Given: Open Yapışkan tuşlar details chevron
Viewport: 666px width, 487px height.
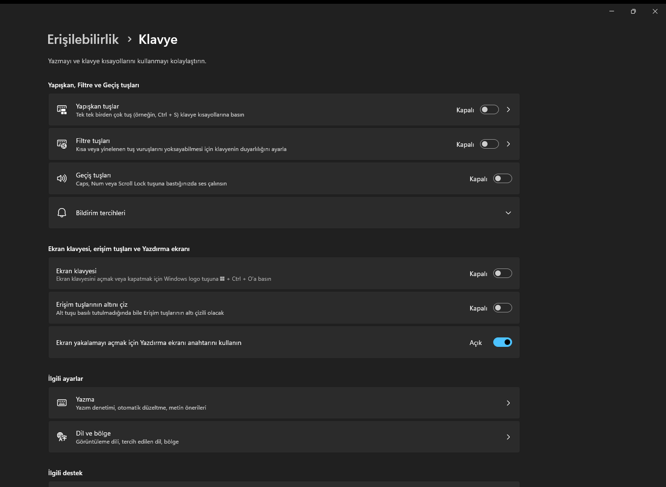Looking at the screenshot, I should click(508, 109).
